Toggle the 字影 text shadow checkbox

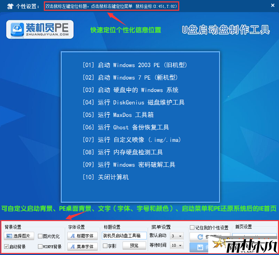click(105, 246)
